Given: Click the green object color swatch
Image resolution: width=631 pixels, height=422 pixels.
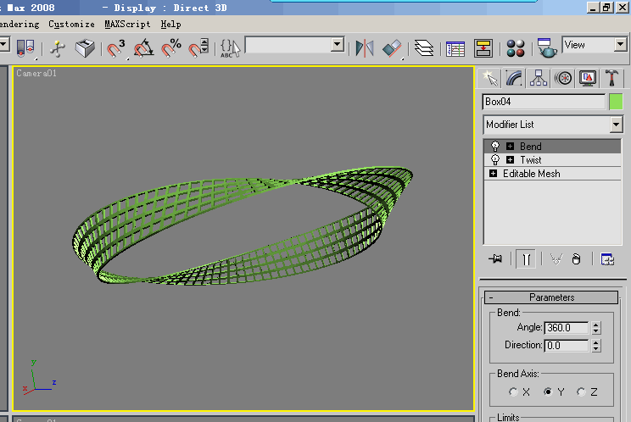Looking at the screenshot, I should coord(616,102).
